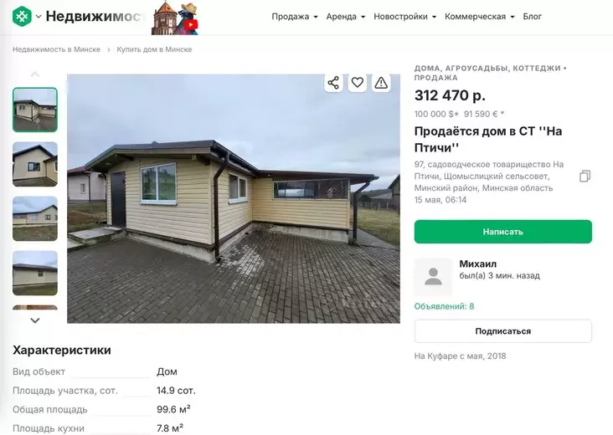Open the Объявлений: 8 link
This screenshot has width=613, height=435.
point(444,306)
